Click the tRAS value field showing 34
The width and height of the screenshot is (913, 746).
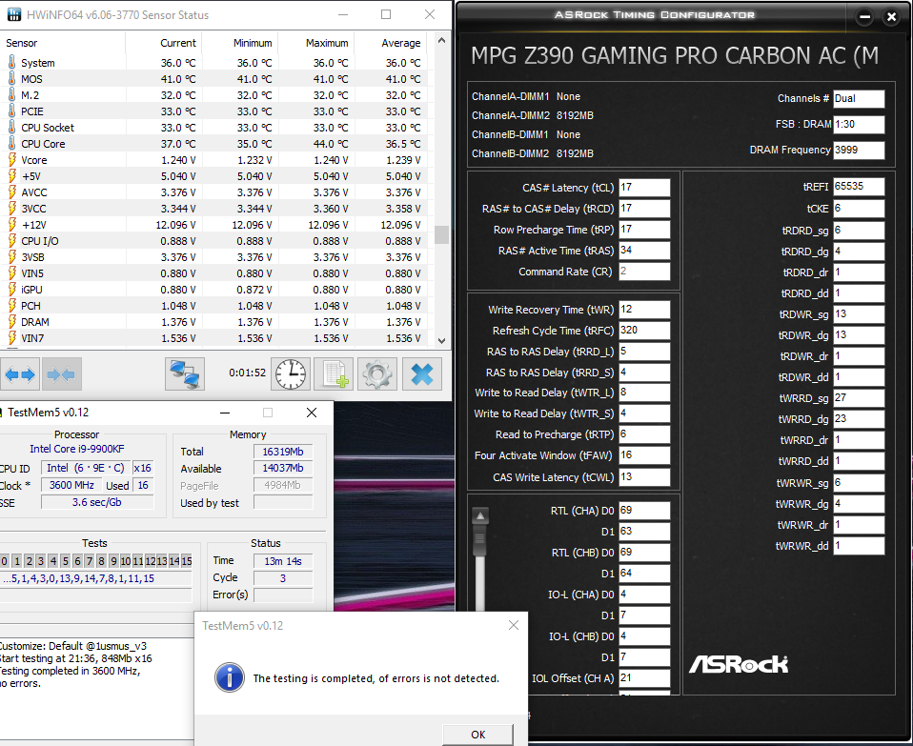point(644,251)
